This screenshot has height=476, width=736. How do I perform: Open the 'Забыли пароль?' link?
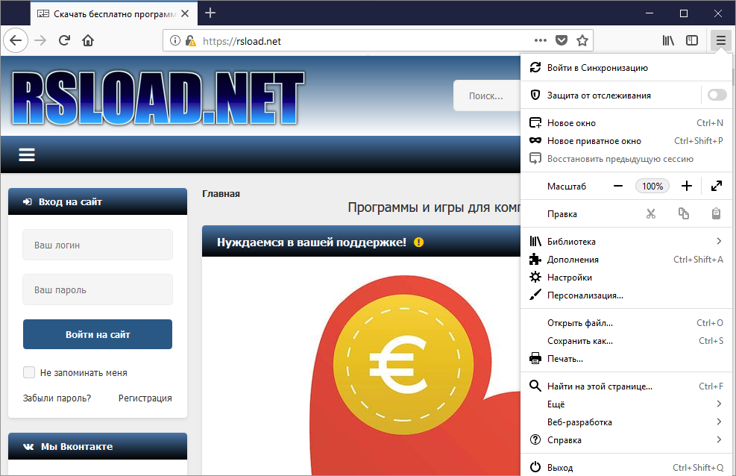tap(57, 398)
